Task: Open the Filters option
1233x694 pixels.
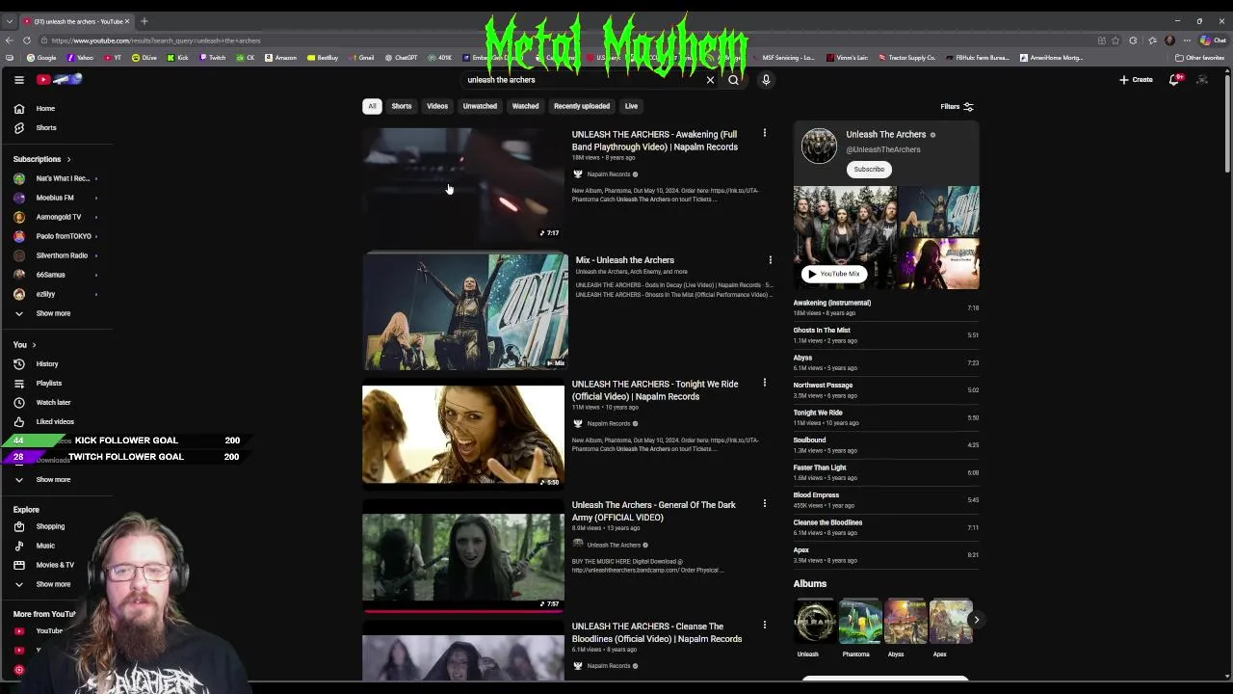Action: [957, 106]
